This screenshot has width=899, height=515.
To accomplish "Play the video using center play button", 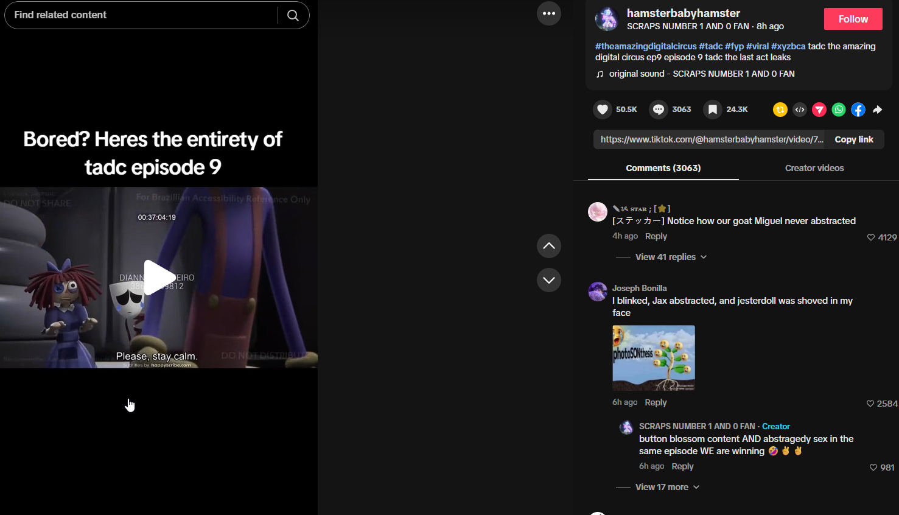I will tap(159, 278).
